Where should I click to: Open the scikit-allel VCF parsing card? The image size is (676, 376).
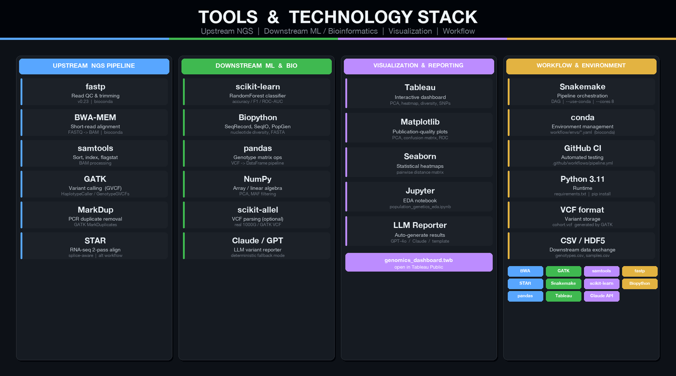pos(256,215)
